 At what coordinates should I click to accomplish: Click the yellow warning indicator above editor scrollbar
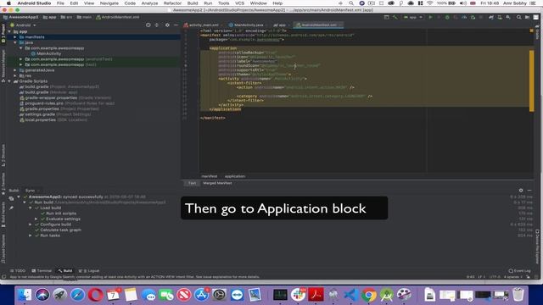(x=532, y=30)
